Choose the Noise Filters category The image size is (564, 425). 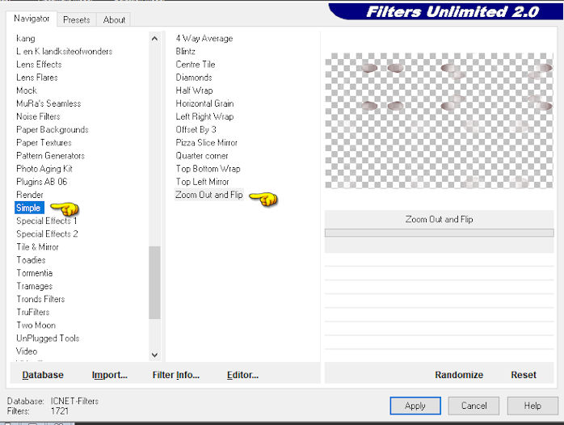click(x=38, y=116)
